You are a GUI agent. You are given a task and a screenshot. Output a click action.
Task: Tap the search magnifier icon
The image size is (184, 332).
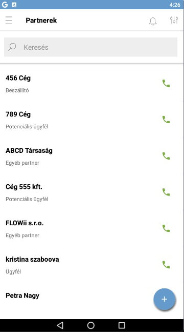(12, 47)
